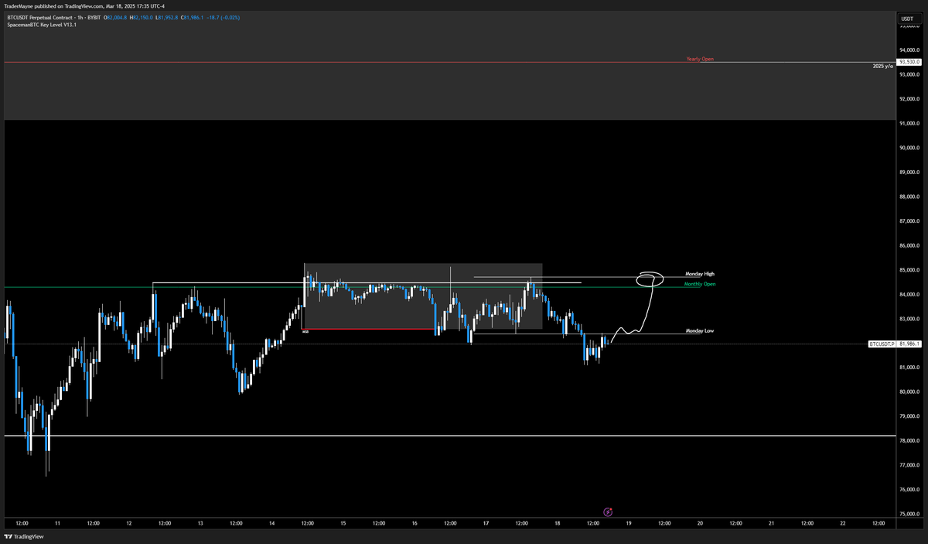The width and height of the screenshot is (928, 544).
Task: Click the date label 19 on the time axis
Action: [x=629, y=524]
